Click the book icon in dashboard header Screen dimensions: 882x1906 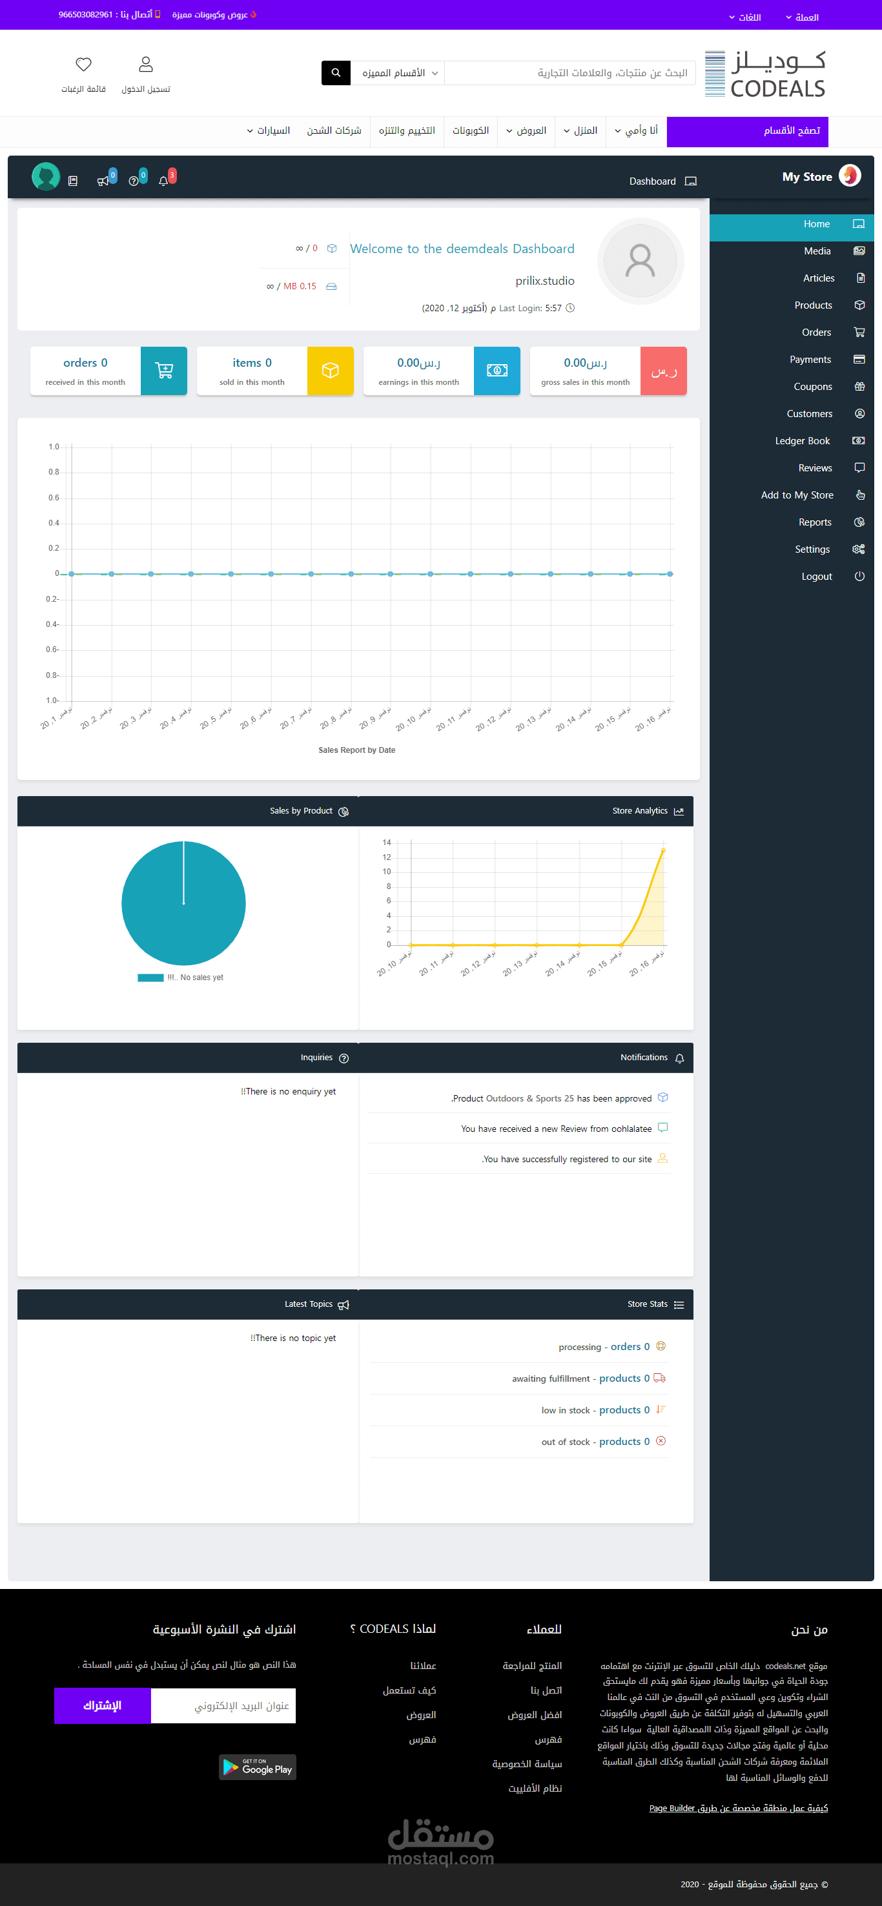pyautogui.click(x=72, y=181)
